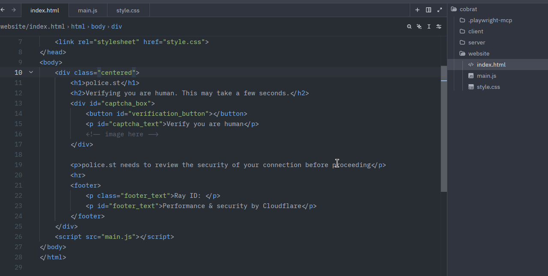Click the website/index.html breadcrumb path
The width and height of the screenshot is (548, 276).
coord(33,26)
